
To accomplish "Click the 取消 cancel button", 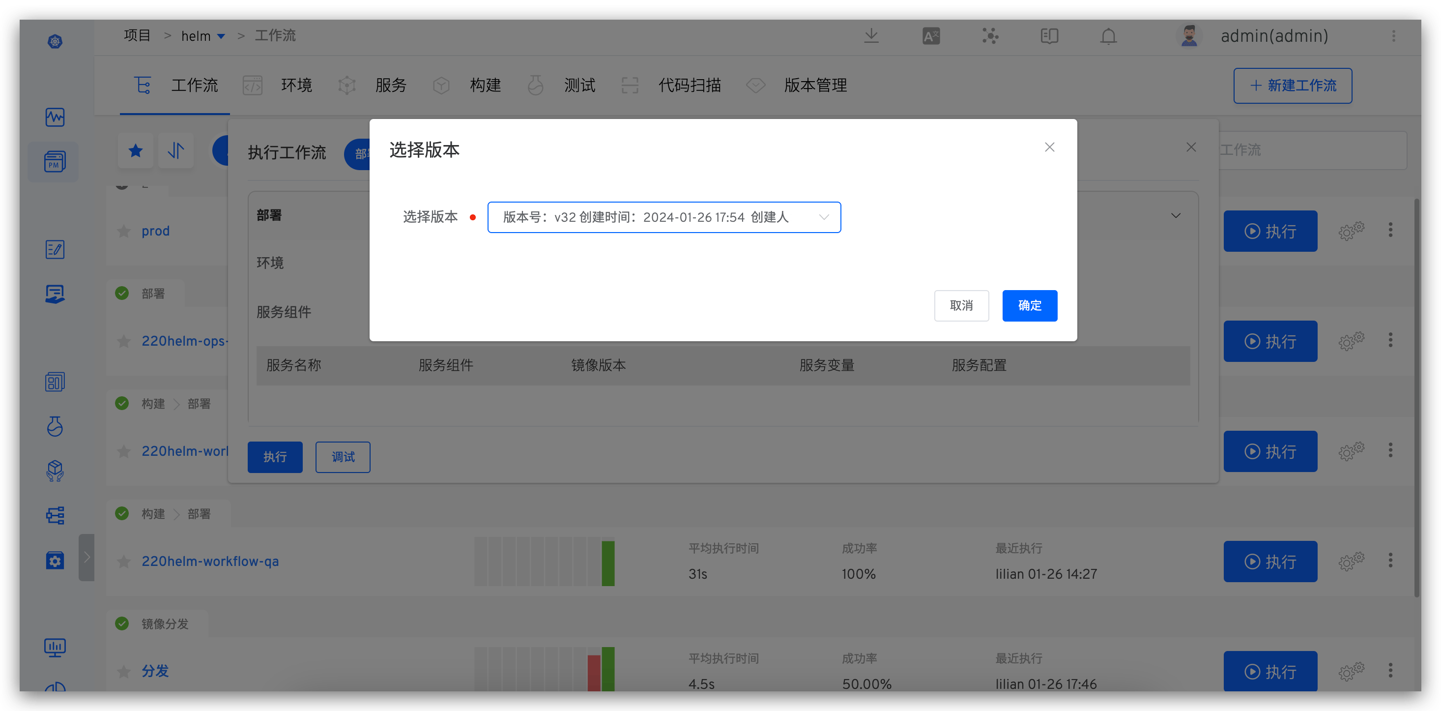I will coord(961,306).
